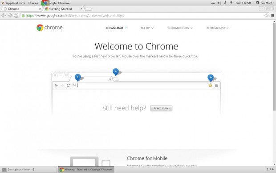Click the browser forward arrow
This screenshot has width=276, height=173.
(x=10, y=16)
